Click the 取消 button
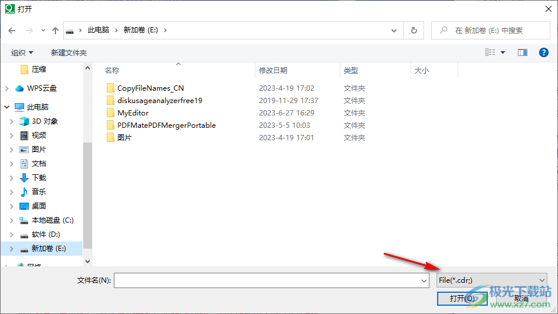The height and width of the screenshot is (314, 558). click(521, 299)
